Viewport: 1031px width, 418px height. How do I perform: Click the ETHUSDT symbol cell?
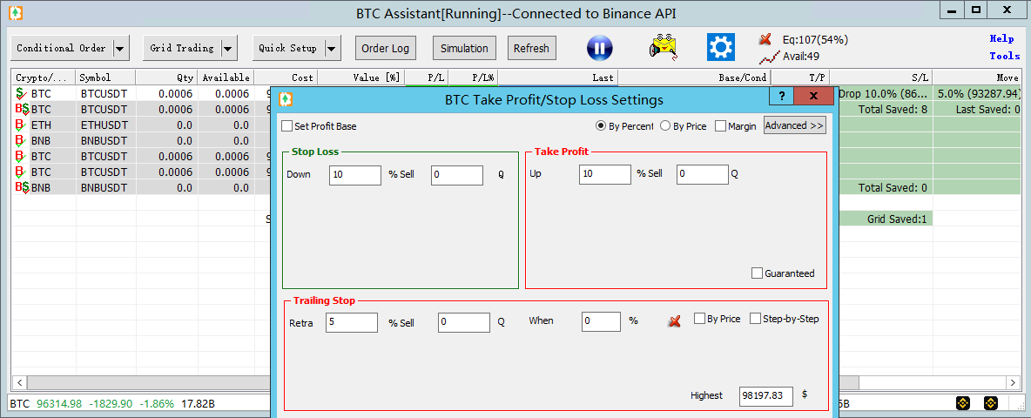(x=106, y=125)
